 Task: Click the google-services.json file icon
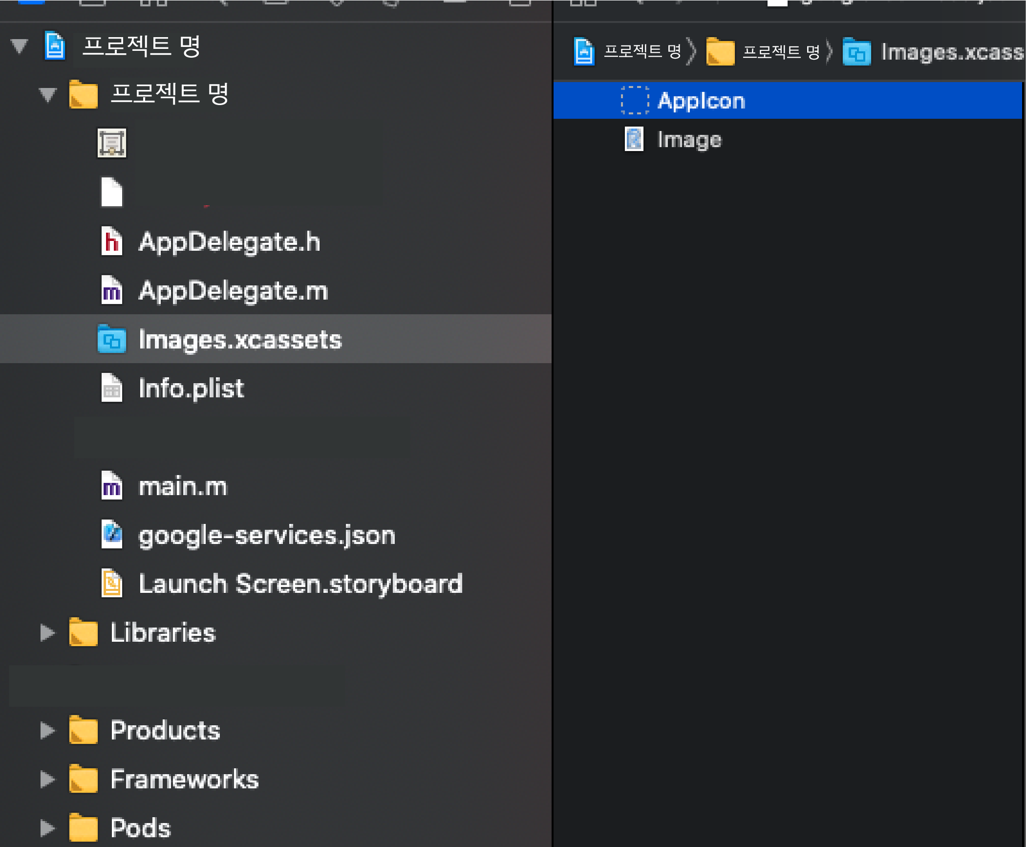pos(111,535)
